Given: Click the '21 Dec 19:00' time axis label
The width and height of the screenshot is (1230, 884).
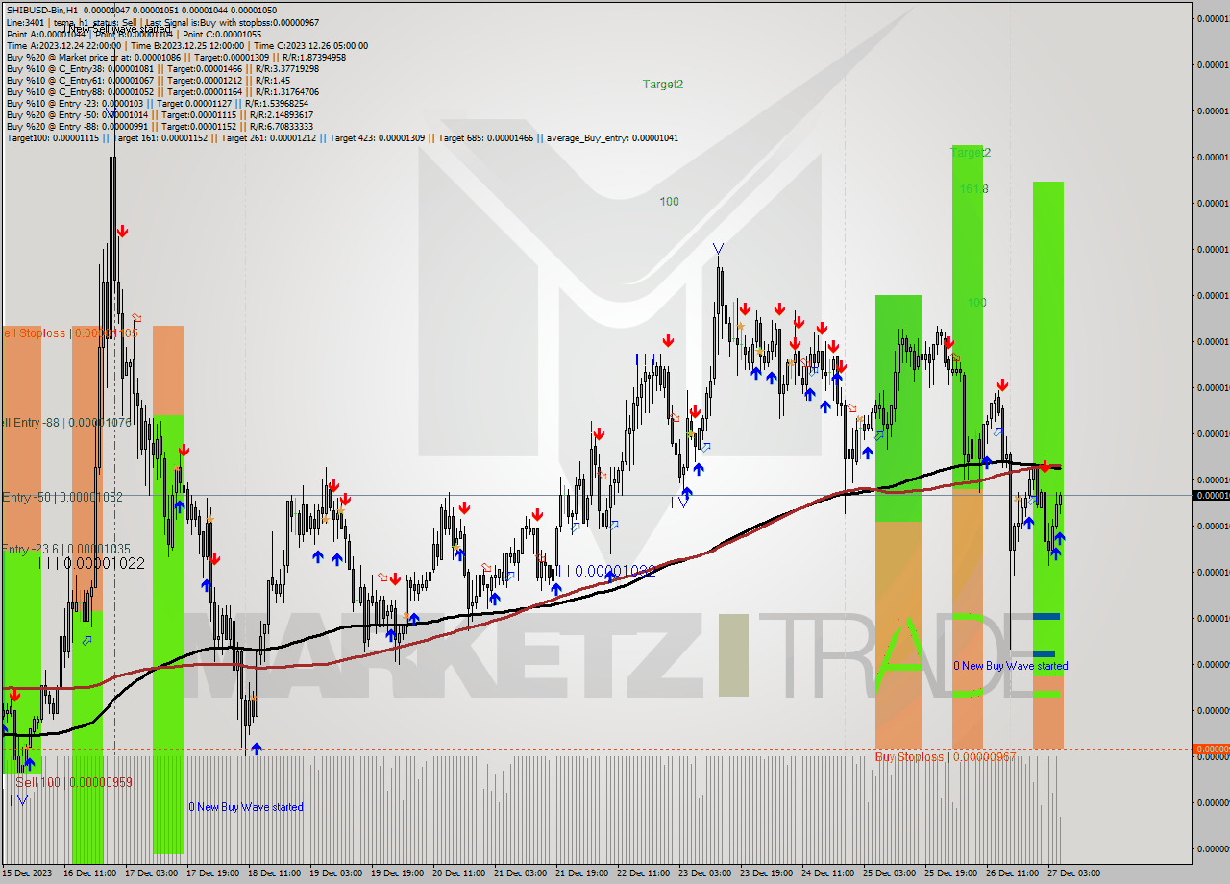Looking at the screenshot, I should tap(581, 873).
